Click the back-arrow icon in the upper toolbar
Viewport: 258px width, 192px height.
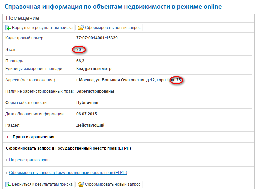click(8, 28)
